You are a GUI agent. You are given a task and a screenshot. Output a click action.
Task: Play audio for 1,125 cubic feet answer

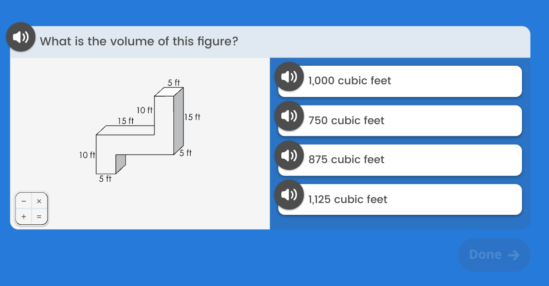tap(289, 195)
